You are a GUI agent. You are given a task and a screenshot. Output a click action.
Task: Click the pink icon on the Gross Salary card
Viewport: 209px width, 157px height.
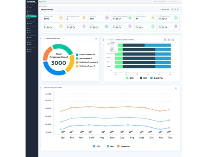(x=84, y=26)
